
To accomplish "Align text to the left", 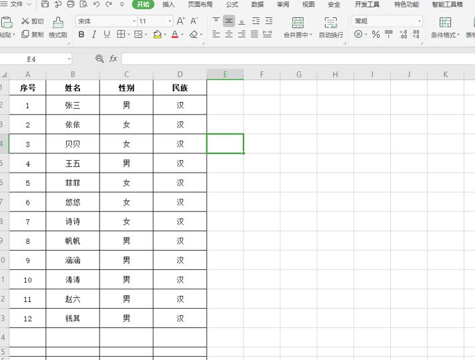I will 216,34.
